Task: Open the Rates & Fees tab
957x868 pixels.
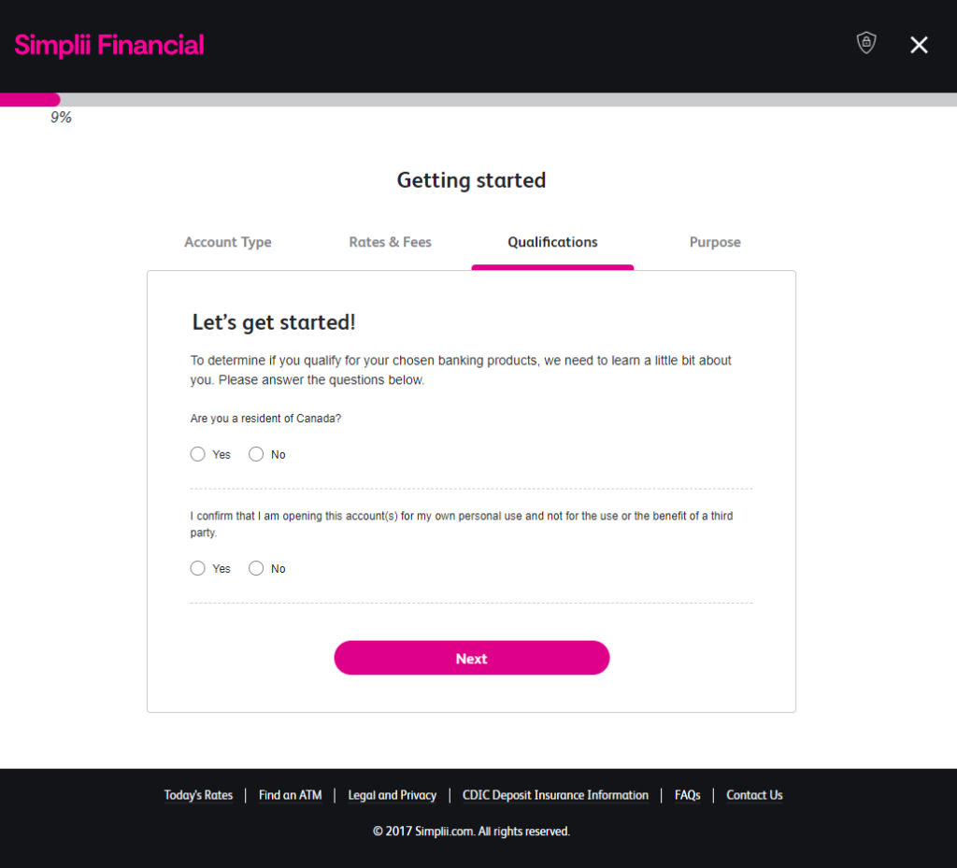Action: (391, 242)
